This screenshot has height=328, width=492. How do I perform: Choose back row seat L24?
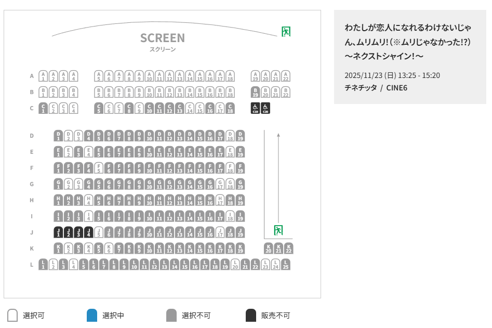pos(275,265)
